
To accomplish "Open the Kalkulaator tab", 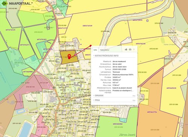I will click(x=105, y=50).
